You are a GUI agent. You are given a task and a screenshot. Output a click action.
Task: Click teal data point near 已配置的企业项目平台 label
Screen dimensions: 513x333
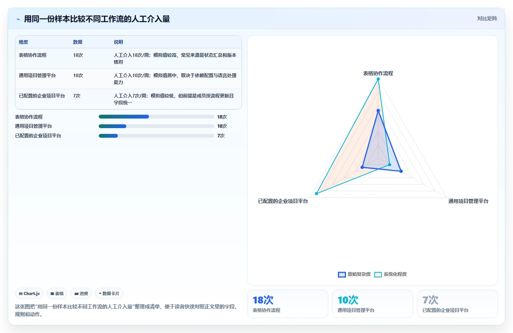click(x=316, y=193)
